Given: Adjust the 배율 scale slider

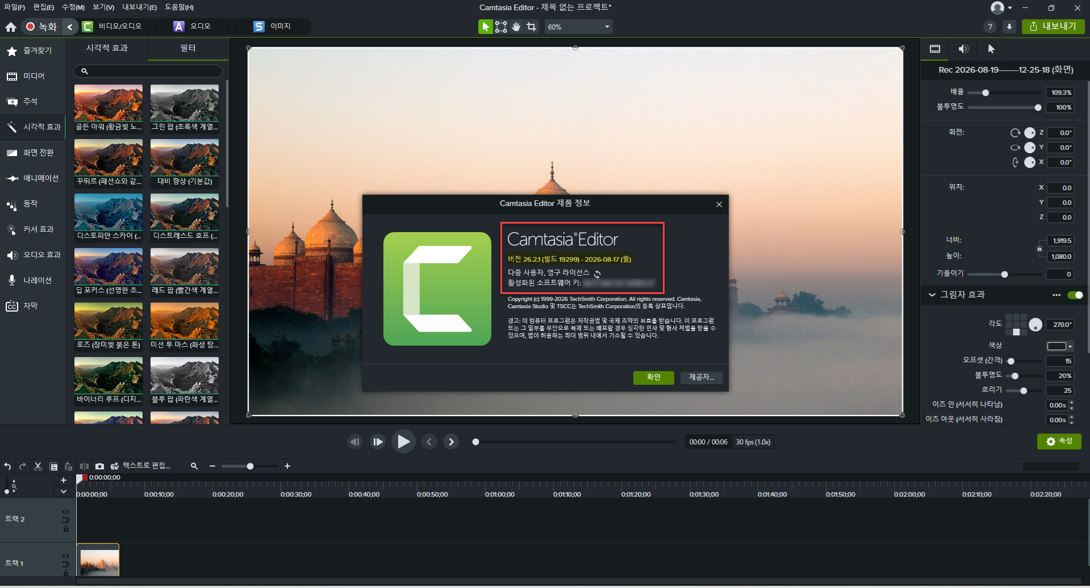Looking at the screenshot, I should click(x=985, y=93).
